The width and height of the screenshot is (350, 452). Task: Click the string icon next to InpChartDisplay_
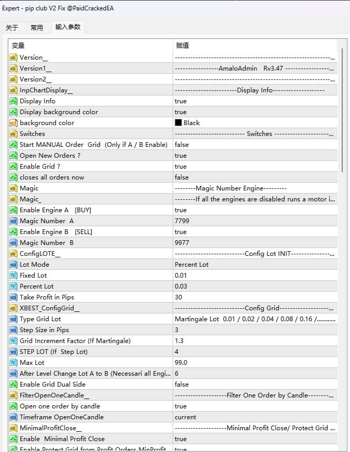pos(13,90)
